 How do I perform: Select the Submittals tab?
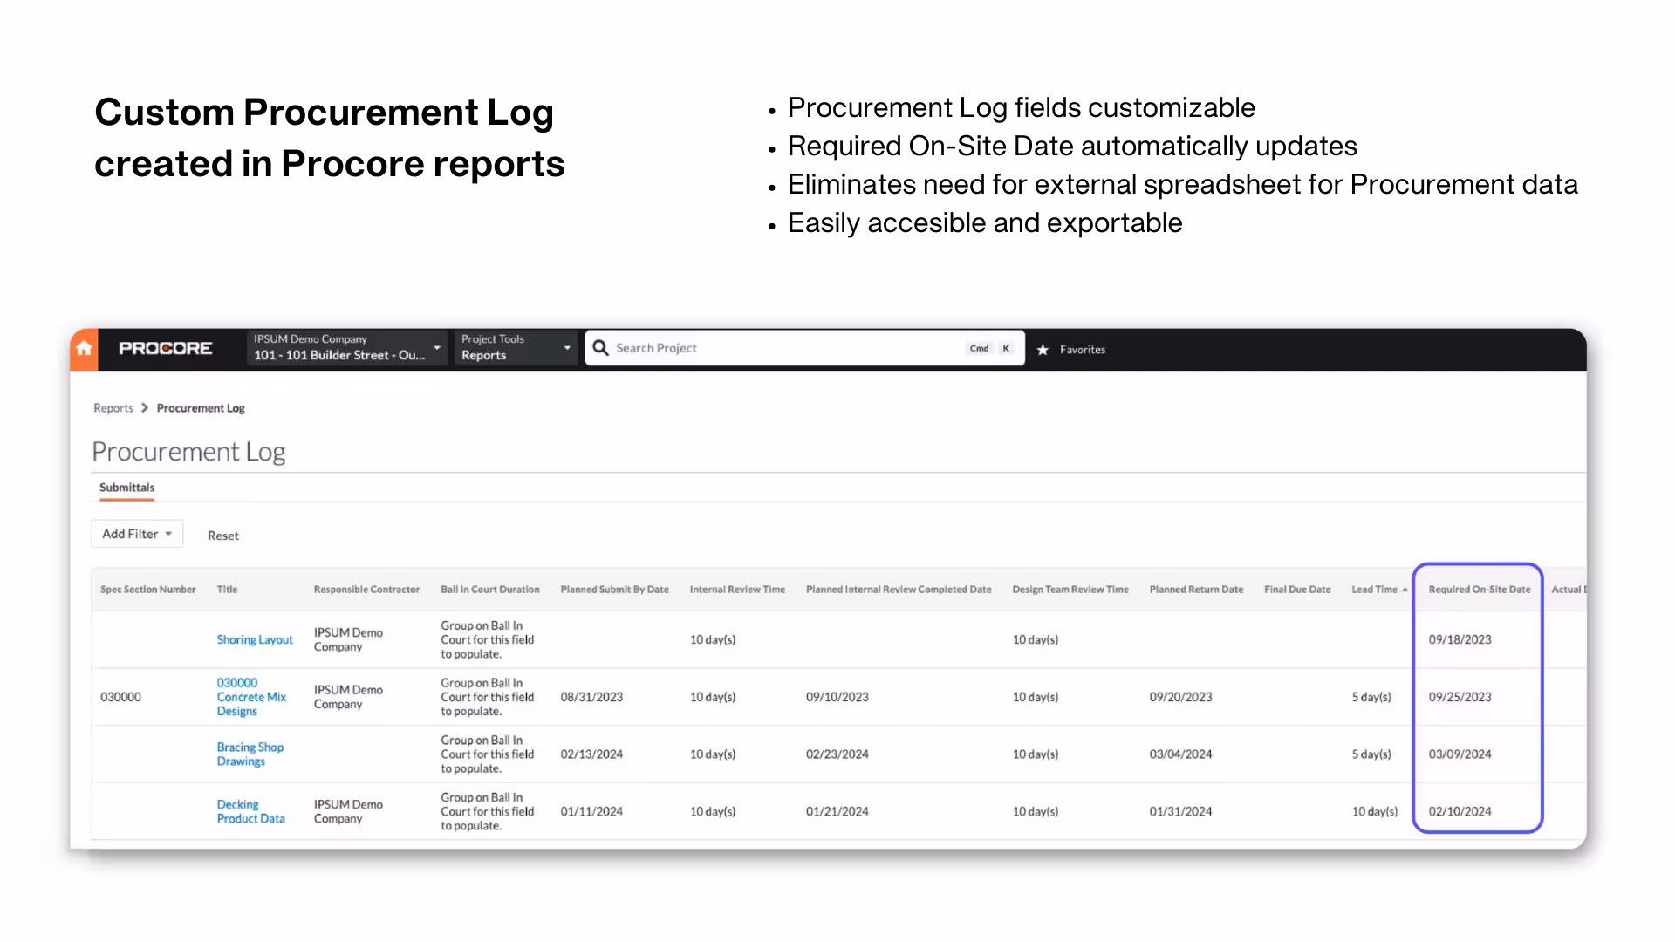tap(126, 488)
